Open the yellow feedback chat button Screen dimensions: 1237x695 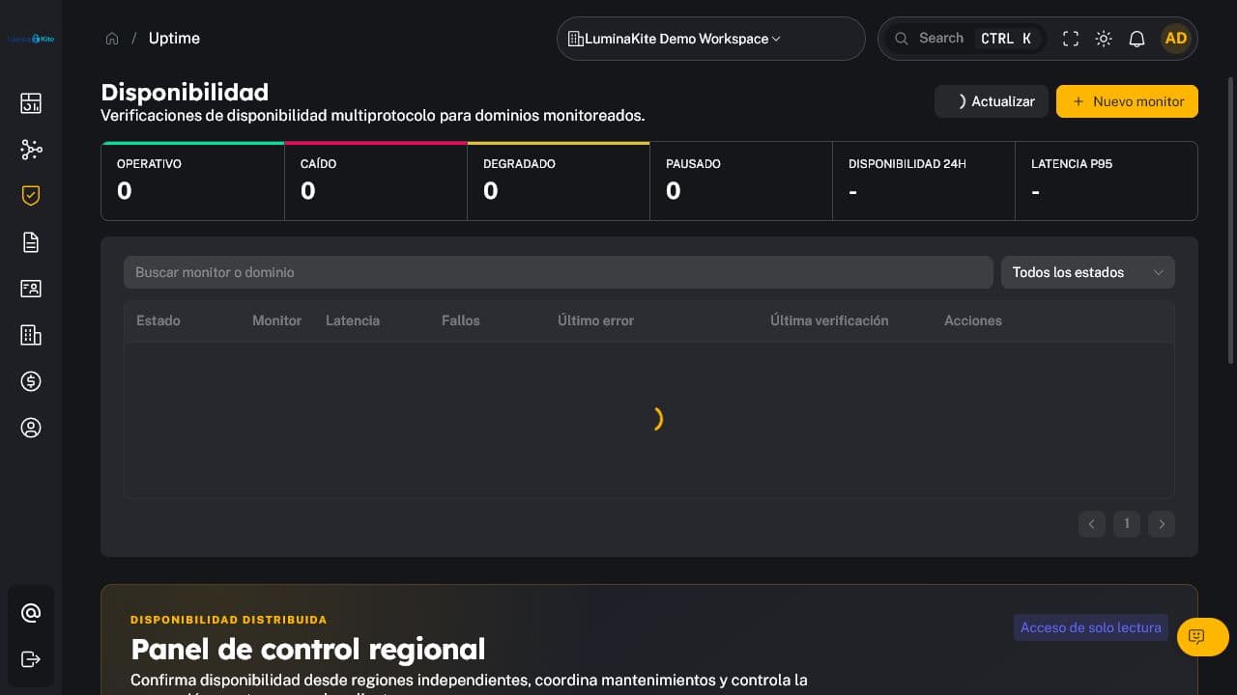tap(1203, 637)
